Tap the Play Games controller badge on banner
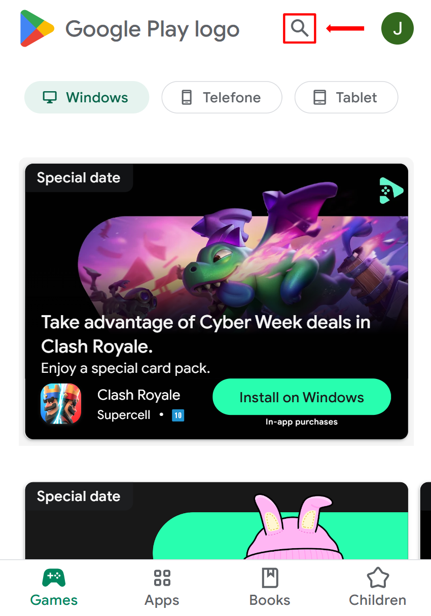Viewport: 431px width, 616px height. pyautogui.click(x=391, y=190)
